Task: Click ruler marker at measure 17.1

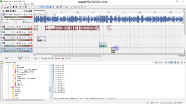Action: [x=108, y=12]
